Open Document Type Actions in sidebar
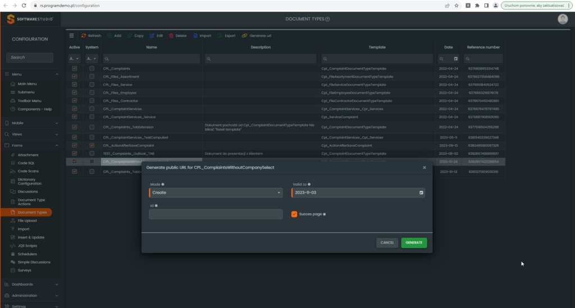This screenshot has width=575, height=308. pos(31,202)
